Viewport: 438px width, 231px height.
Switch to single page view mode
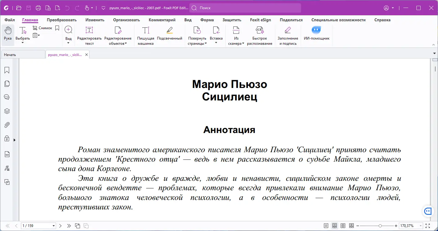(x=326, y=226)
